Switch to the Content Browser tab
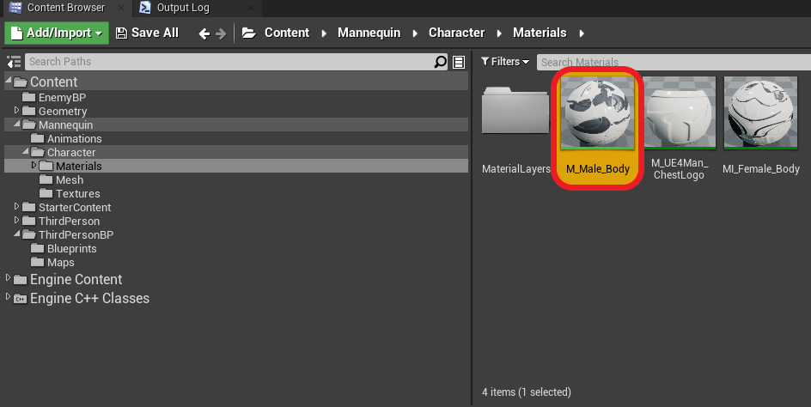Viewport: 811px width, 407px height. tap(65, 8)
